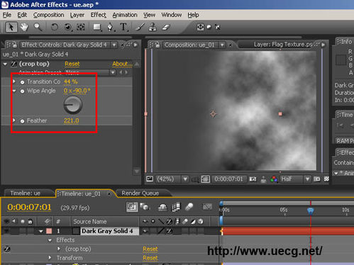Expand the Transform property group

click(50, 258)
